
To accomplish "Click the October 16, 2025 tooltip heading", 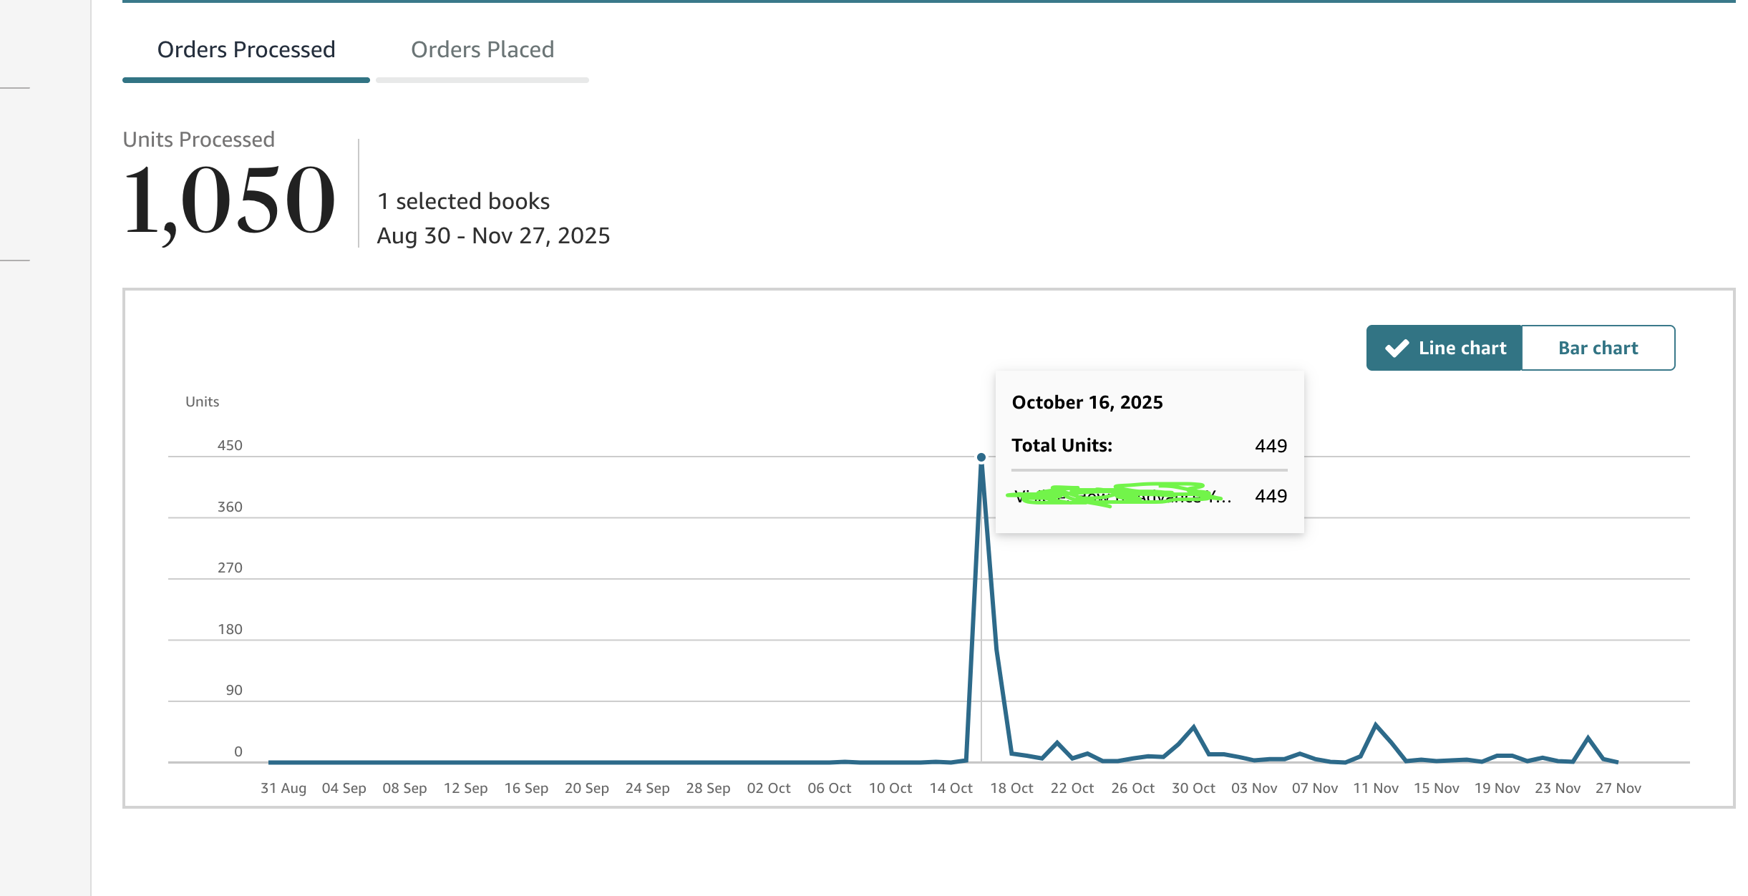I will [x=1087, y=402].
